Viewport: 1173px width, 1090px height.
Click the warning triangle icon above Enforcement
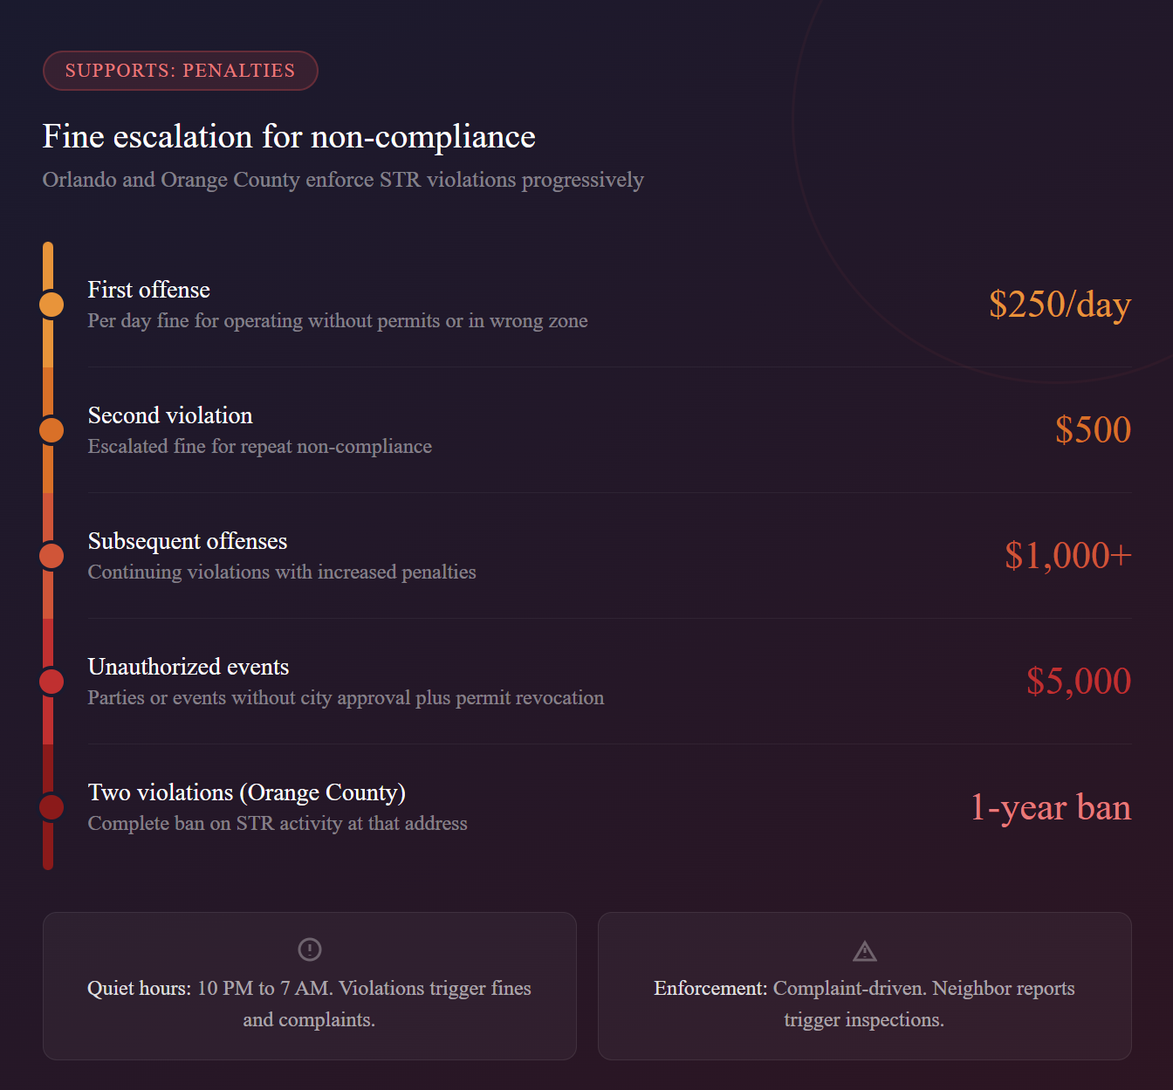coord(864,950)
